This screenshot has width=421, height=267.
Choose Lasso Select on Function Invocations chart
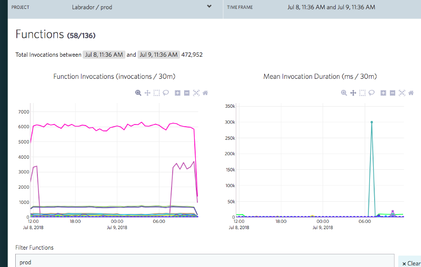click(165, 93)
